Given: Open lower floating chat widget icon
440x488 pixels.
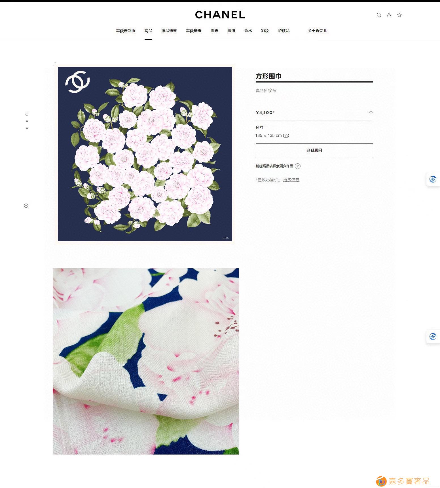Looking at the screenshot, I should pyautogui.click(x=433, y=337).
